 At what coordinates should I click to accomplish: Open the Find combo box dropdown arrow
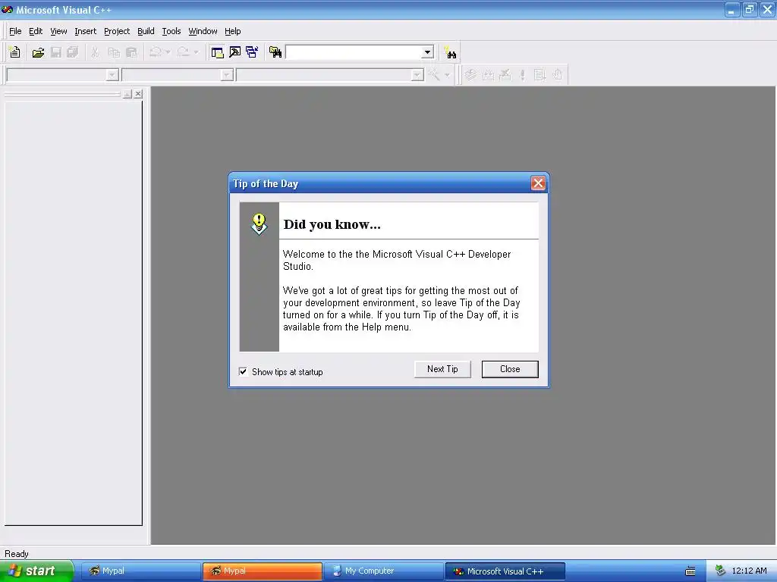pos(427,52)
